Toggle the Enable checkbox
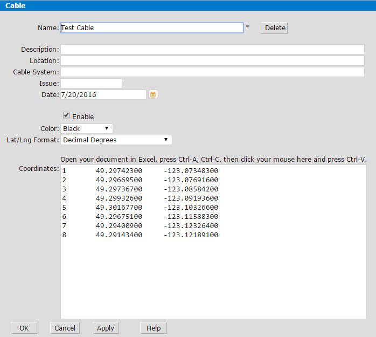 point(66,115)
